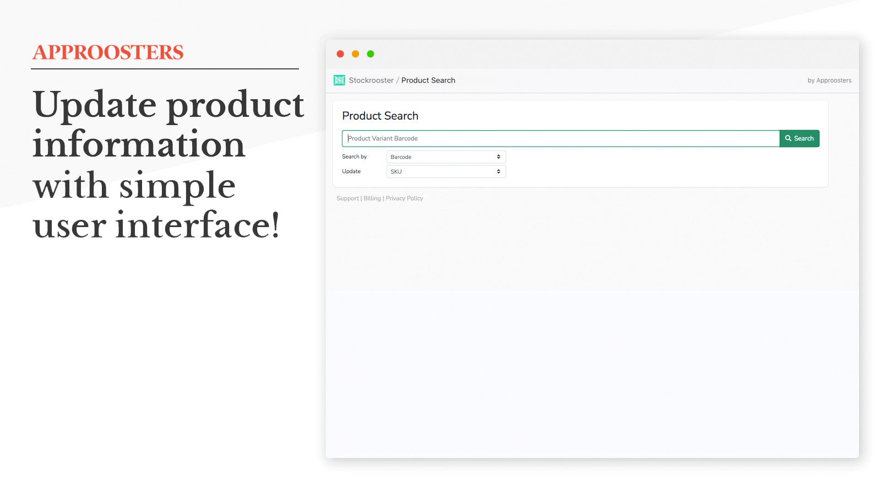Open the Billing page
This screenshot has height=496, width=881.
372,198
